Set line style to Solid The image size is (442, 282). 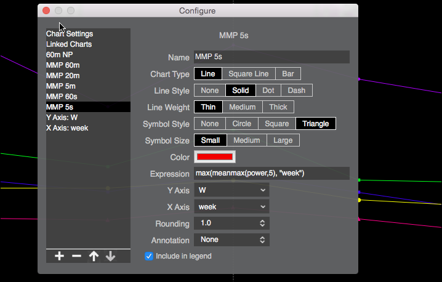pos(241,91)
